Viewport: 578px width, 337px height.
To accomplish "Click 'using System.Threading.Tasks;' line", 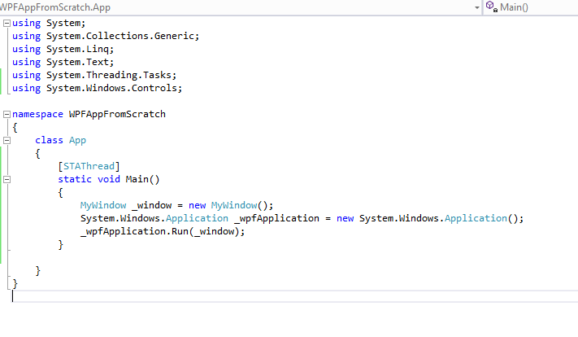I will coord(94,76).
